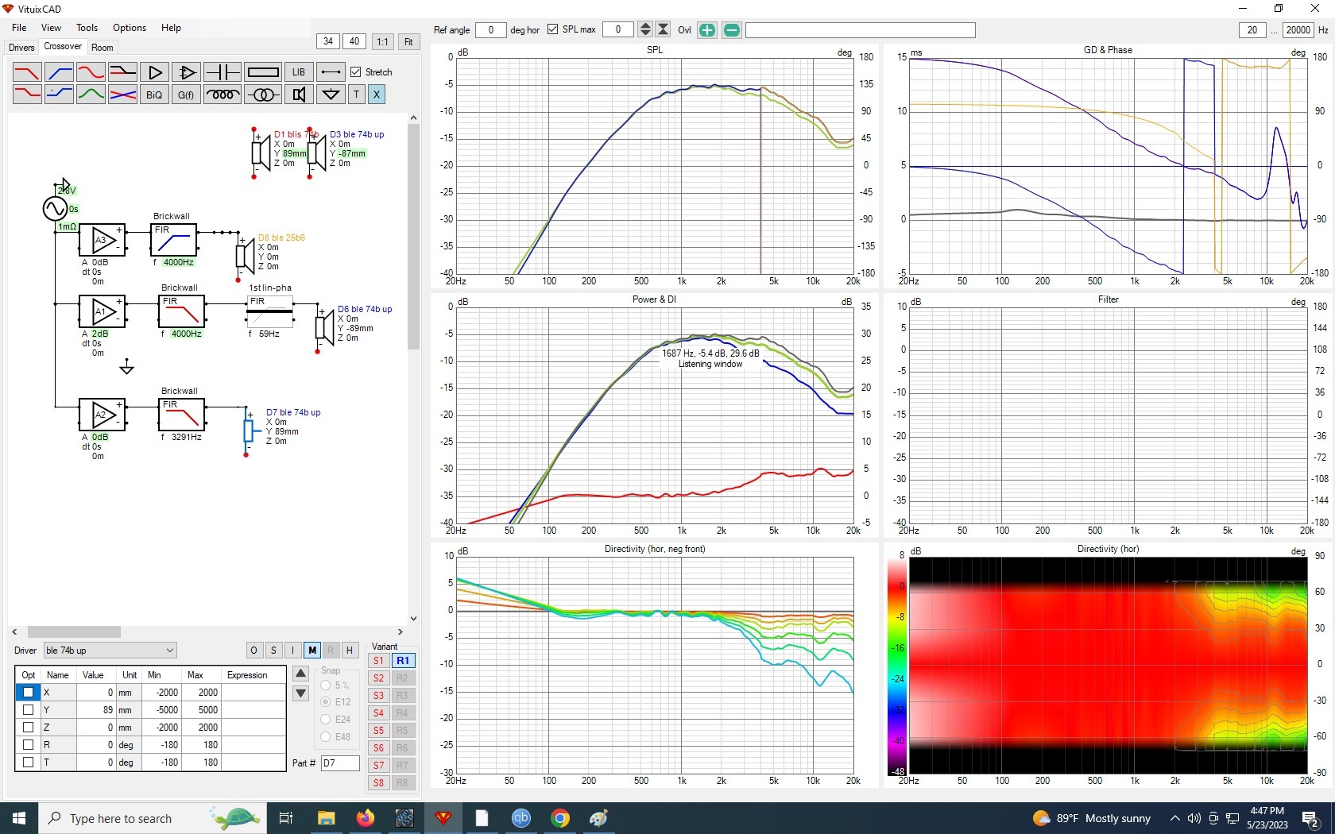1335x834 pixels.
Task: Insert ground symbol
Action: 331,95
